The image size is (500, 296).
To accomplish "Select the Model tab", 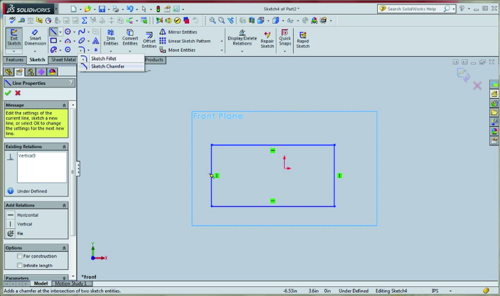I will [x=41, y=283].
